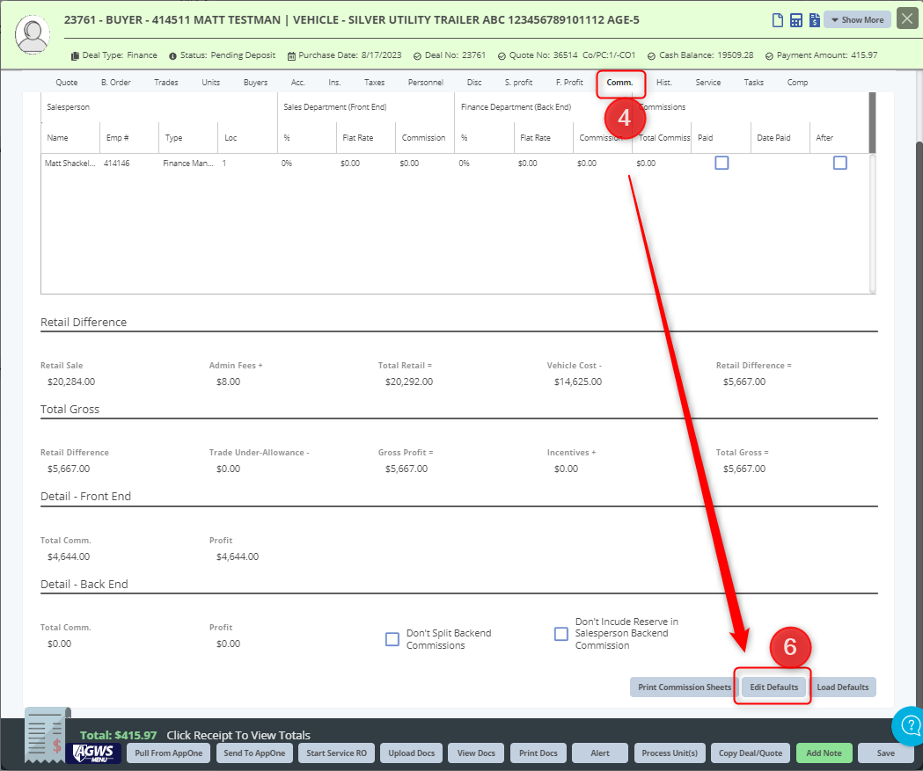923x771 pixels.
Task: Go to the Trades tab
Action: 166,83
